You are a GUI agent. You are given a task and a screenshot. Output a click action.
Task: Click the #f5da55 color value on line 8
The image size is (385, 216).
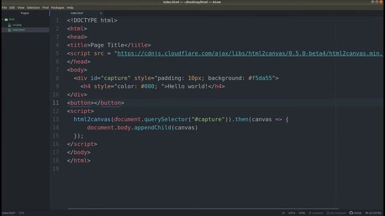(x=260, y=78)
